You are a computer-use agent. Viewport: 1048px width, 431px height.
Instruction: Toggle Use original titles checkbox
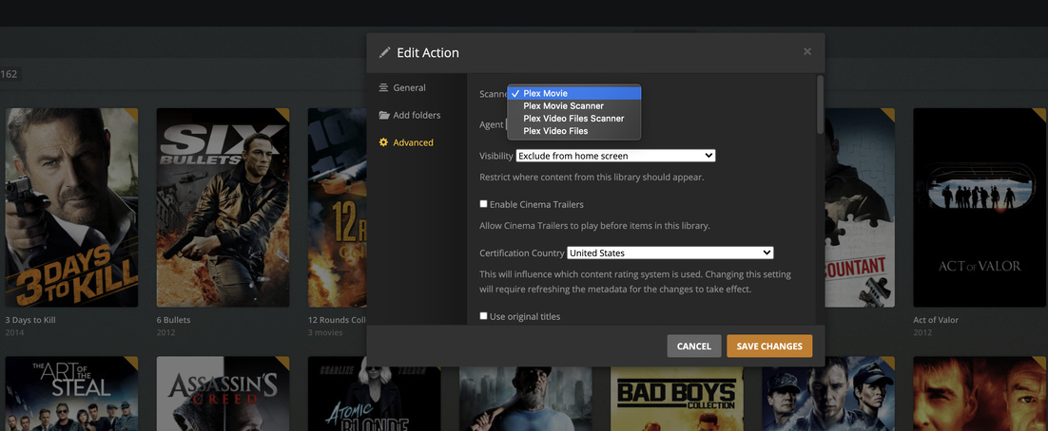483,316
